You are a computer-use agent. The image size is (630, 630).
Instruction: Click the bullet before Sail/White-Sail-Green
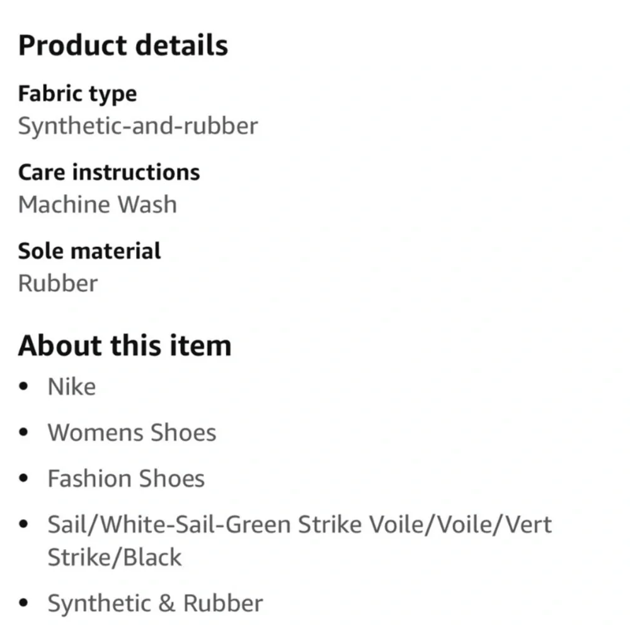pyautogui.click(x=24, y=524)
